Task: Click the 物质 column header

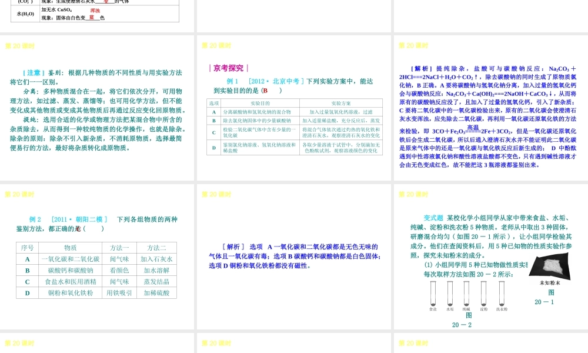Action: 70,248
